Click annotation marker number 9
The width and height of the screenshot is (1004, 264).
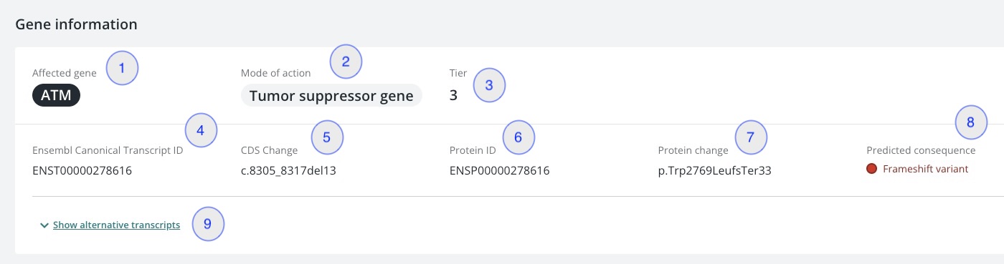pos(208,224)
